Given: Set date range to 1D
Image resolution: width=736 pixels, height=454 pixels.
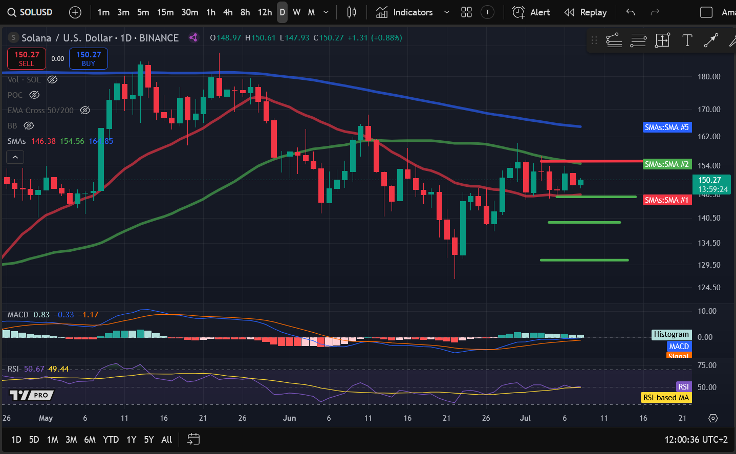Looking at the screenshot, I should pos(16,439).
